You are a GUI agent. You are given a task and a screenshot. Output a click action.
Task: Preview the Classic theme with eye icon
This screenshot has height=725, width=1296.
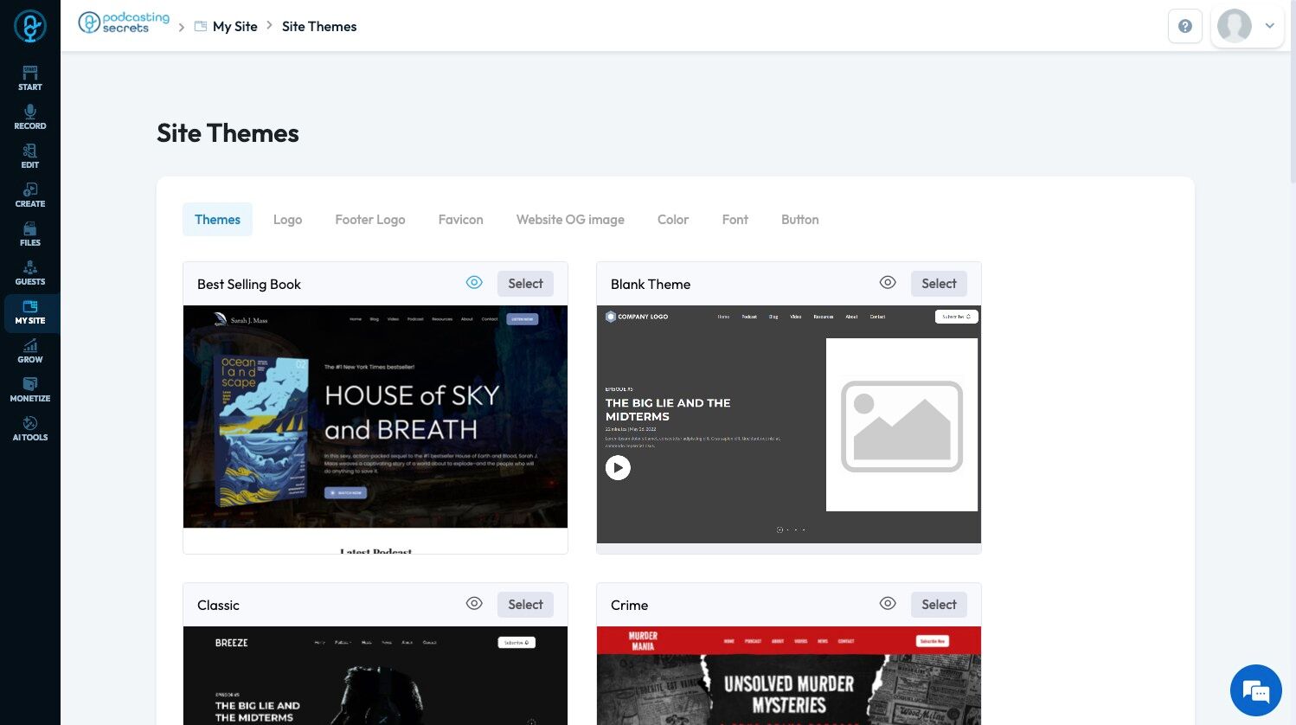pos(474,604)
